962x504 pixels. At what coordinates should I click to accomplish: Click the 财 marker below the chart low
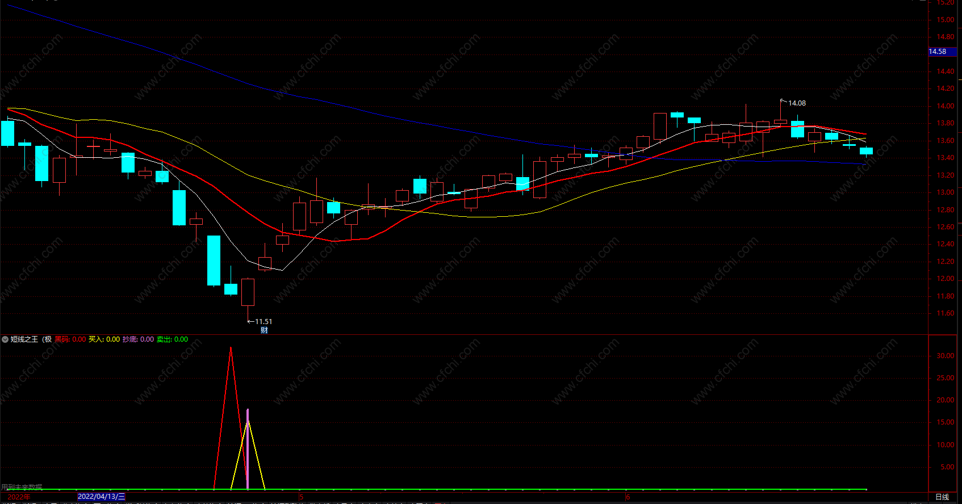[x=264, y=330]
